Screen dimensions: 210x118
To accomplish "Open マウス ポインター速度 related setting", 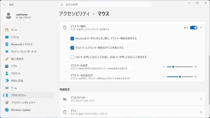I will [x=132, y=112].
